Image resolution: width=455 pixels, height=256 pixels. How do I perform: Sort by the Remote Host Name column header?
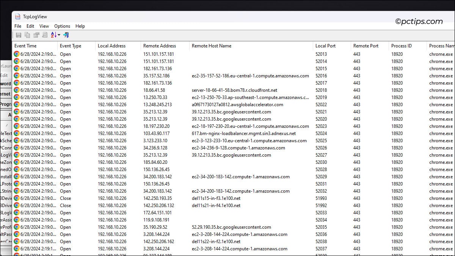(212, 46)
